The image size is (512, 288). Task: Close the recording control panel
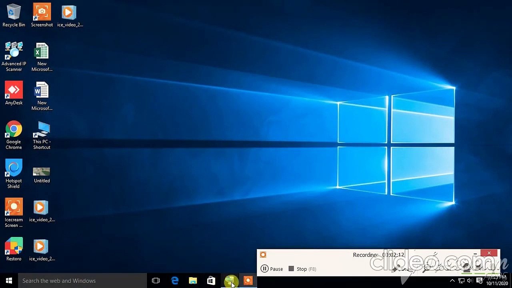(x=489, y=253)
